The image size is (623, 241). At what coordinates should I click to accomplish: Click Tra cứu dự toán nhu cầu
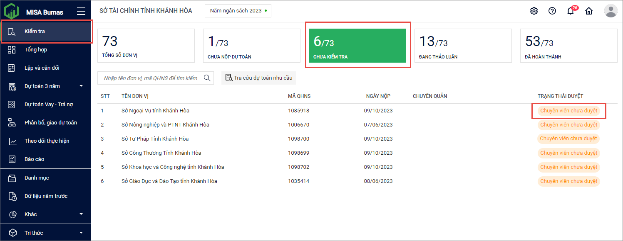(x=259, y=78)
